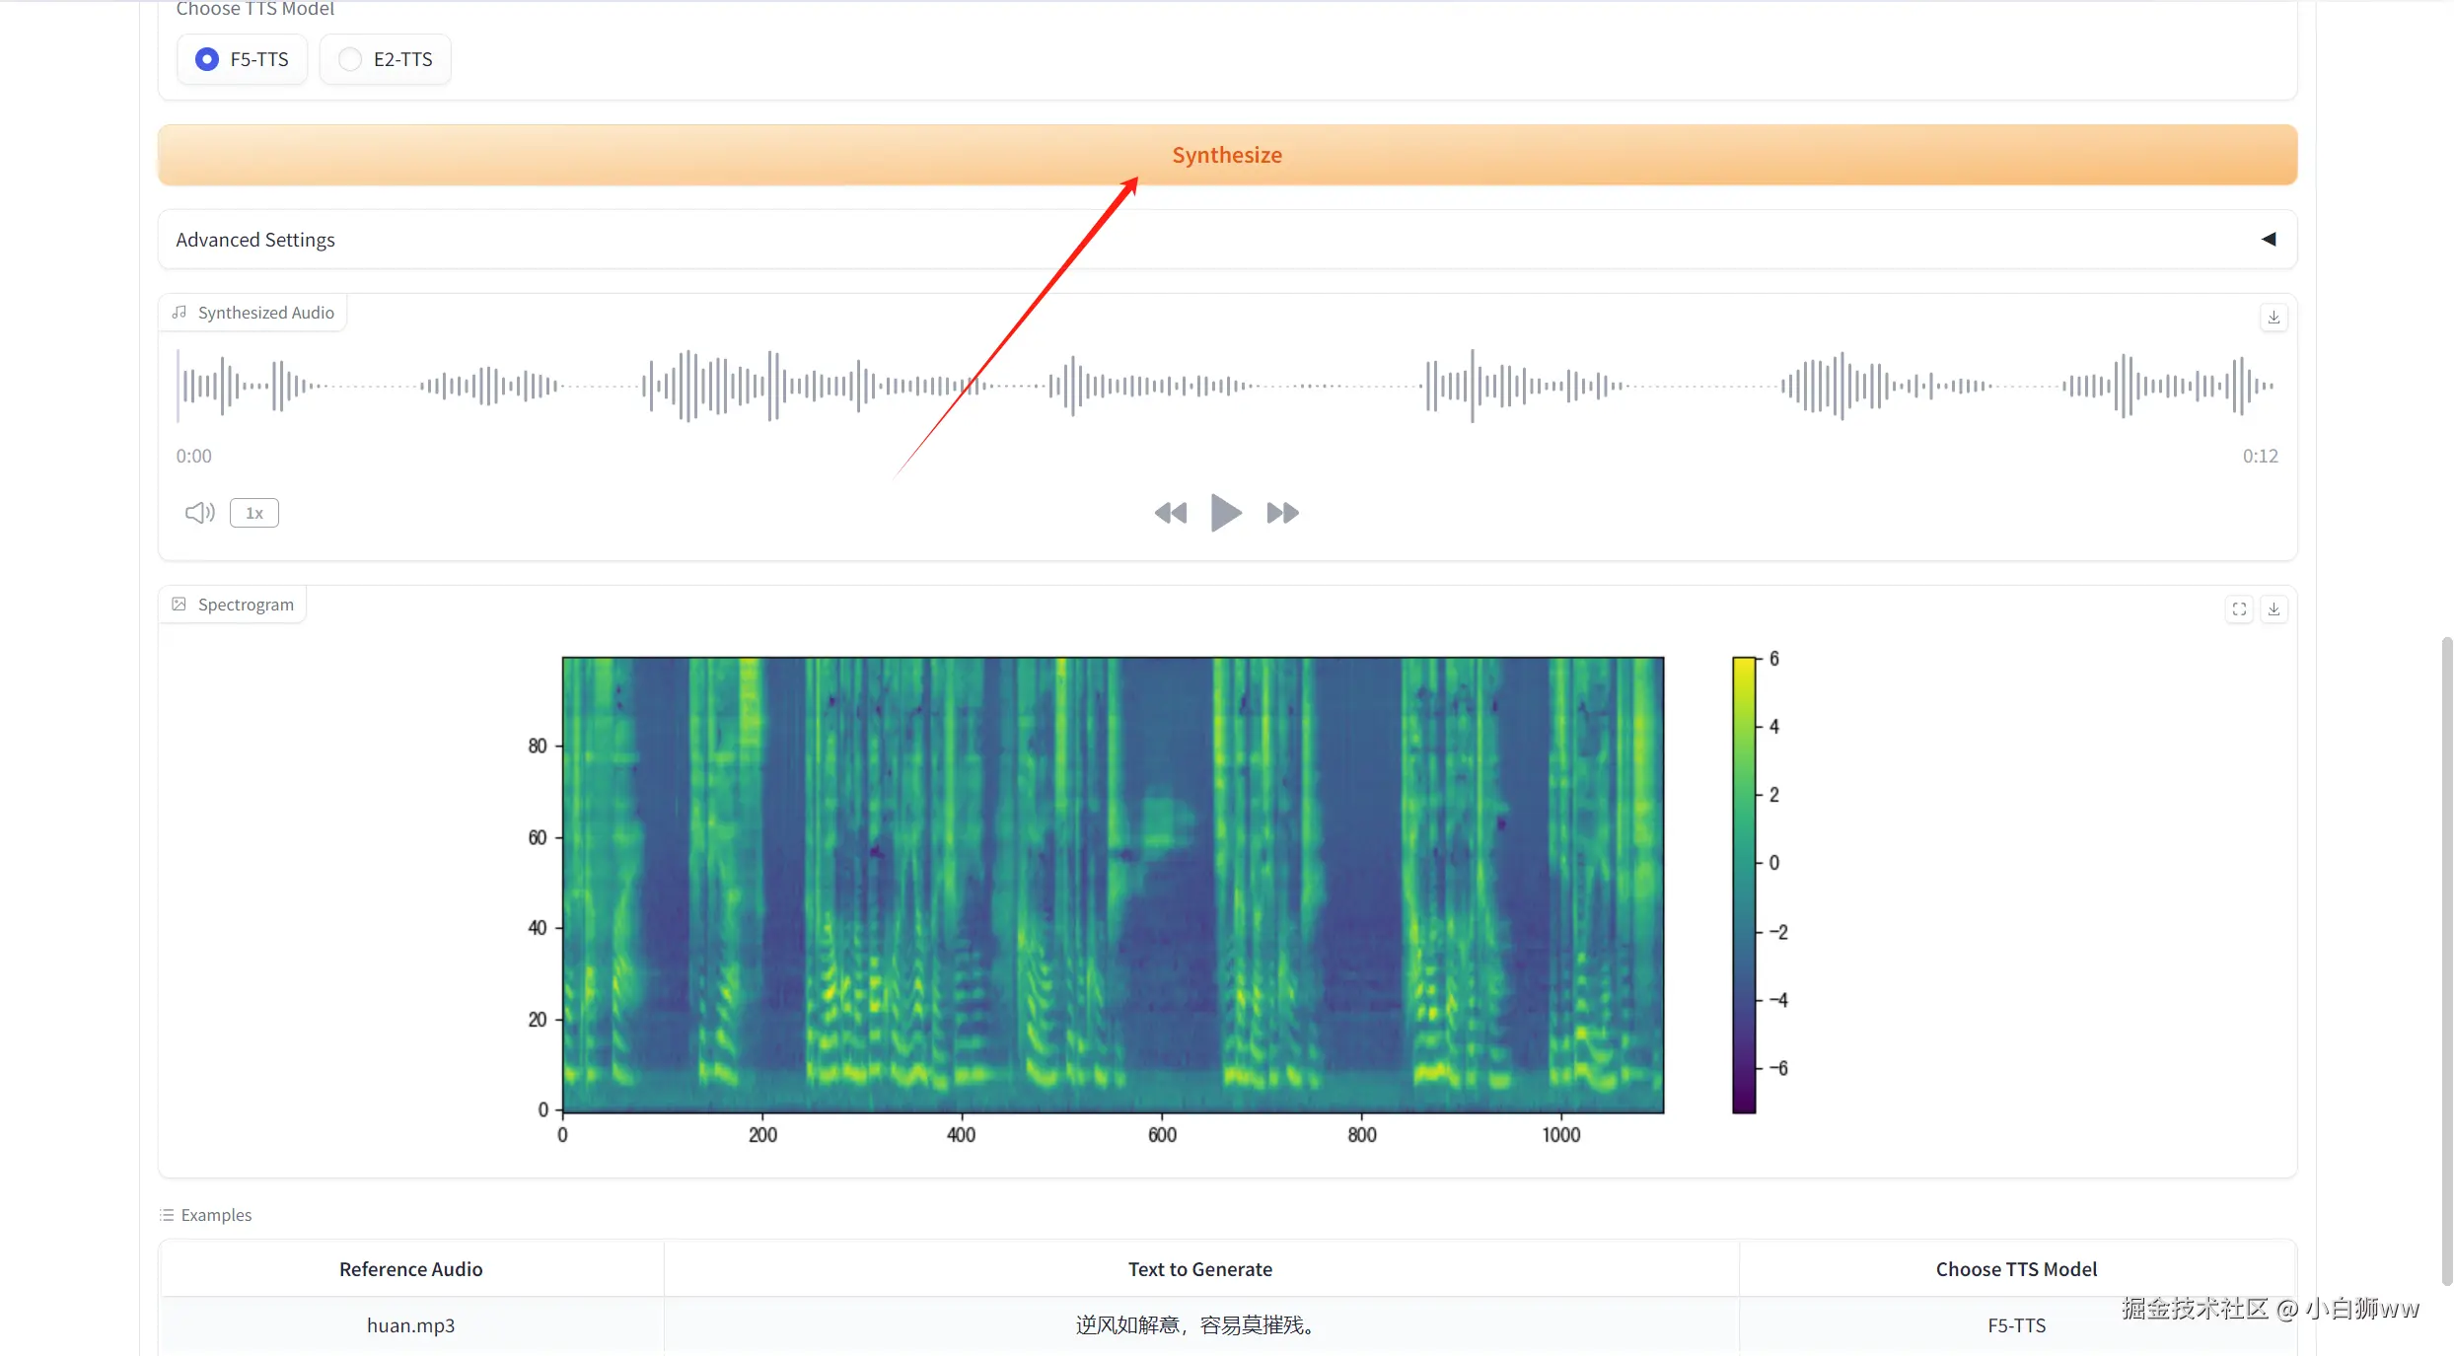The width and height of the screenshot is (2454, 1356).
Task: Click the Examples list icon
Action: click(167, 1215)
